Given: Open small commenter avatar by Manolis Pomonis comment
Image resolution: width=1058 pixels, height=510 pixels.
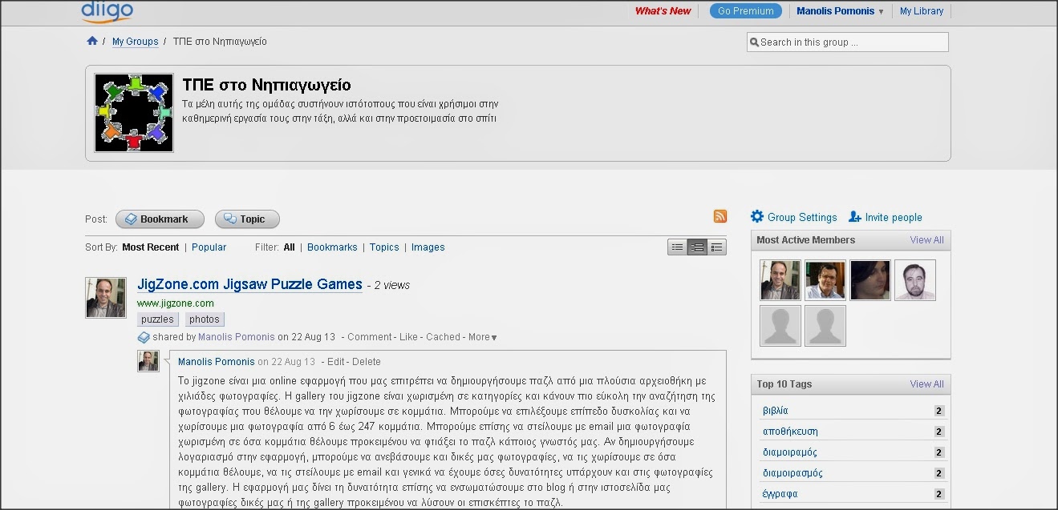Looking at the screenshot, I should (x=148, y=361).
